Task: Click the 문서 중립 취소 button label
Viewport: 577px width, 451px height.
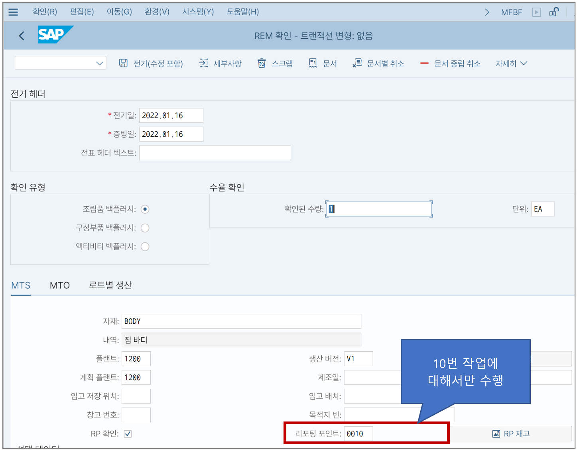Action: (x=457, y=63)
